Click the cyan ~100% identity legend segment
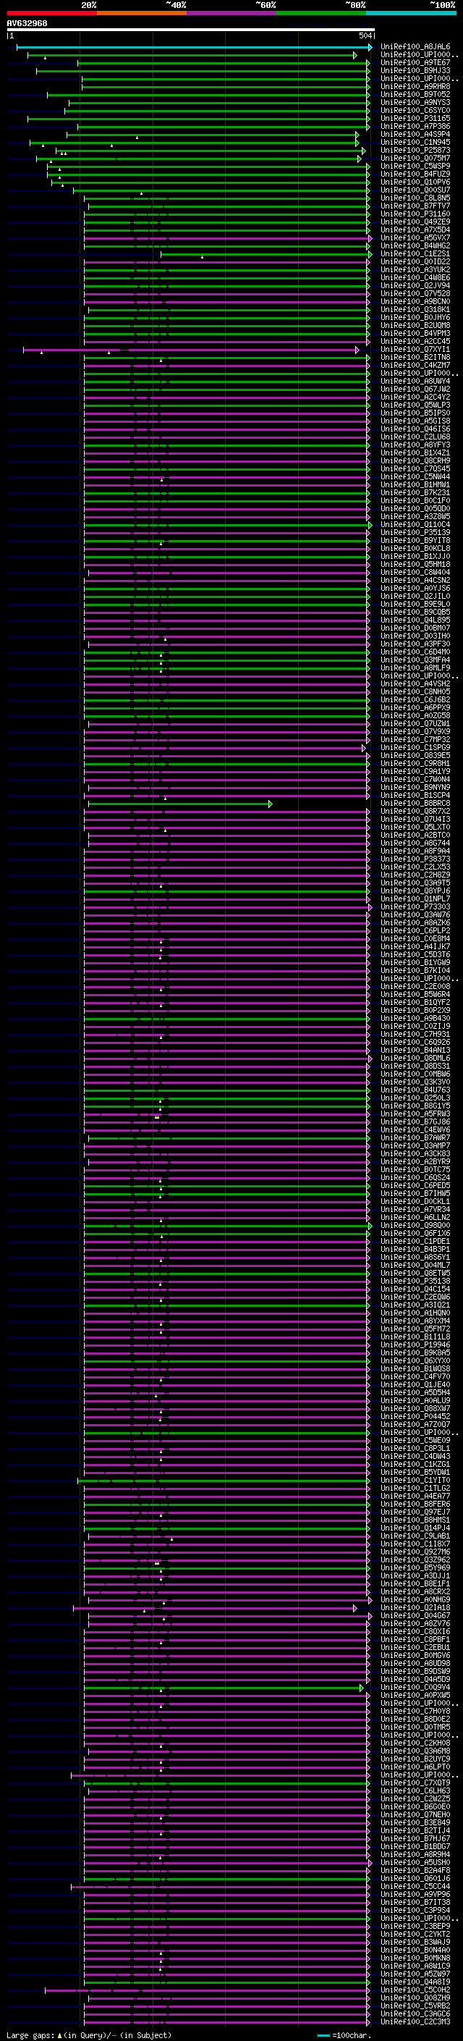The image size is (463, 2041). pyautogui.click(x=410, y=13)
